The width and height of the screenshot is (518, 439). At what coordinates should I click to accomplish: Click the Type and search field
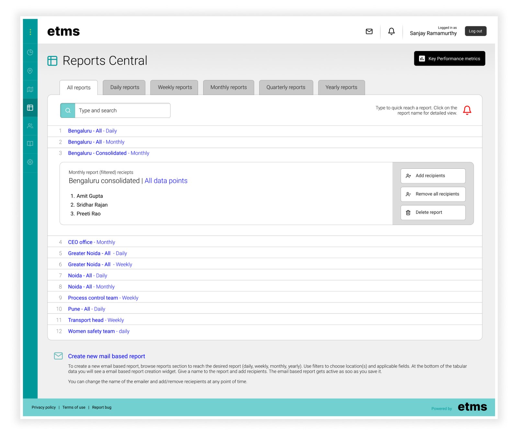click(x=122, y=111)
